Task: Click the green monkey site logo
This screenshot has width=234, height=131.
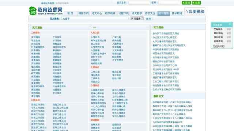Action: click(x=33, y=11)
